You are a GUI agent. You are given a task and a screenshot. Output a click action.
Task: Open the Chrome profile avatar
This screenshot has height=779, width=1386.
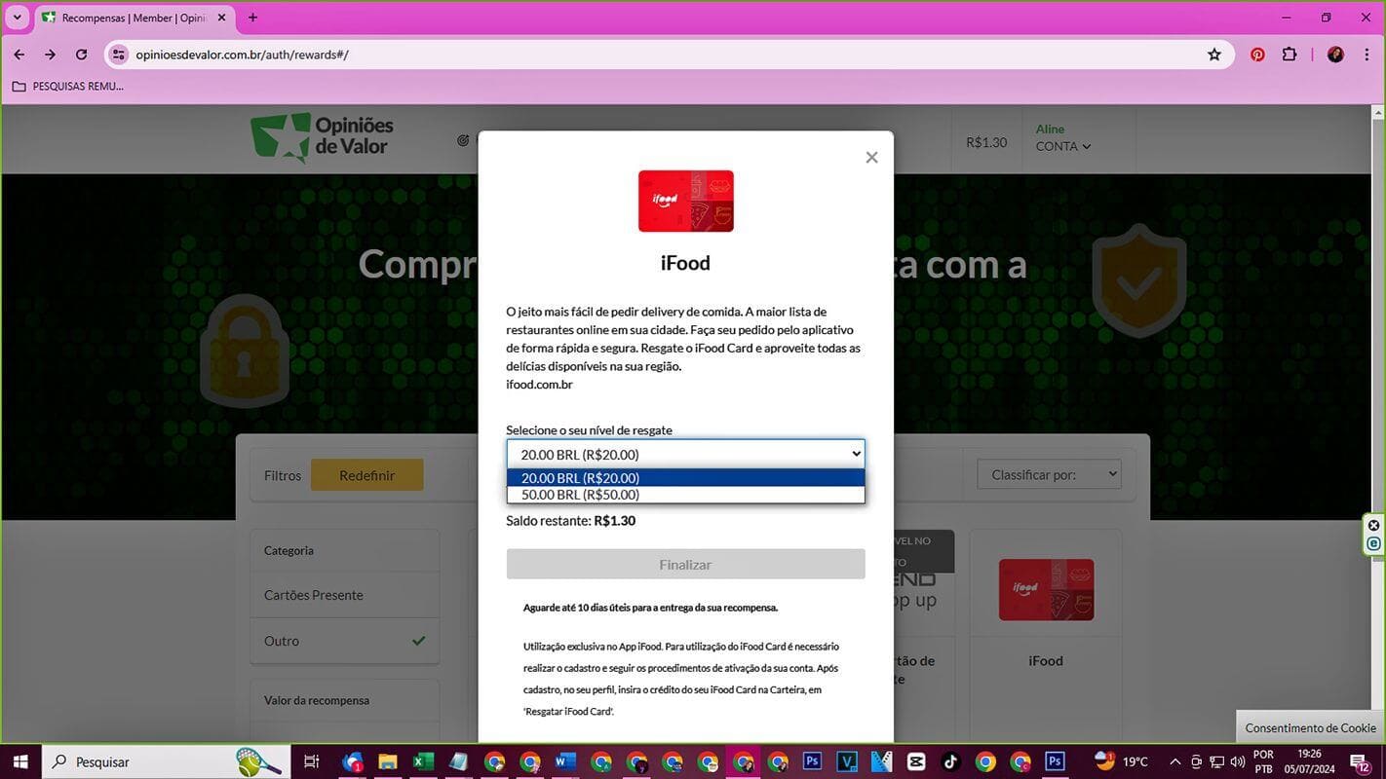coord(1335,55)
